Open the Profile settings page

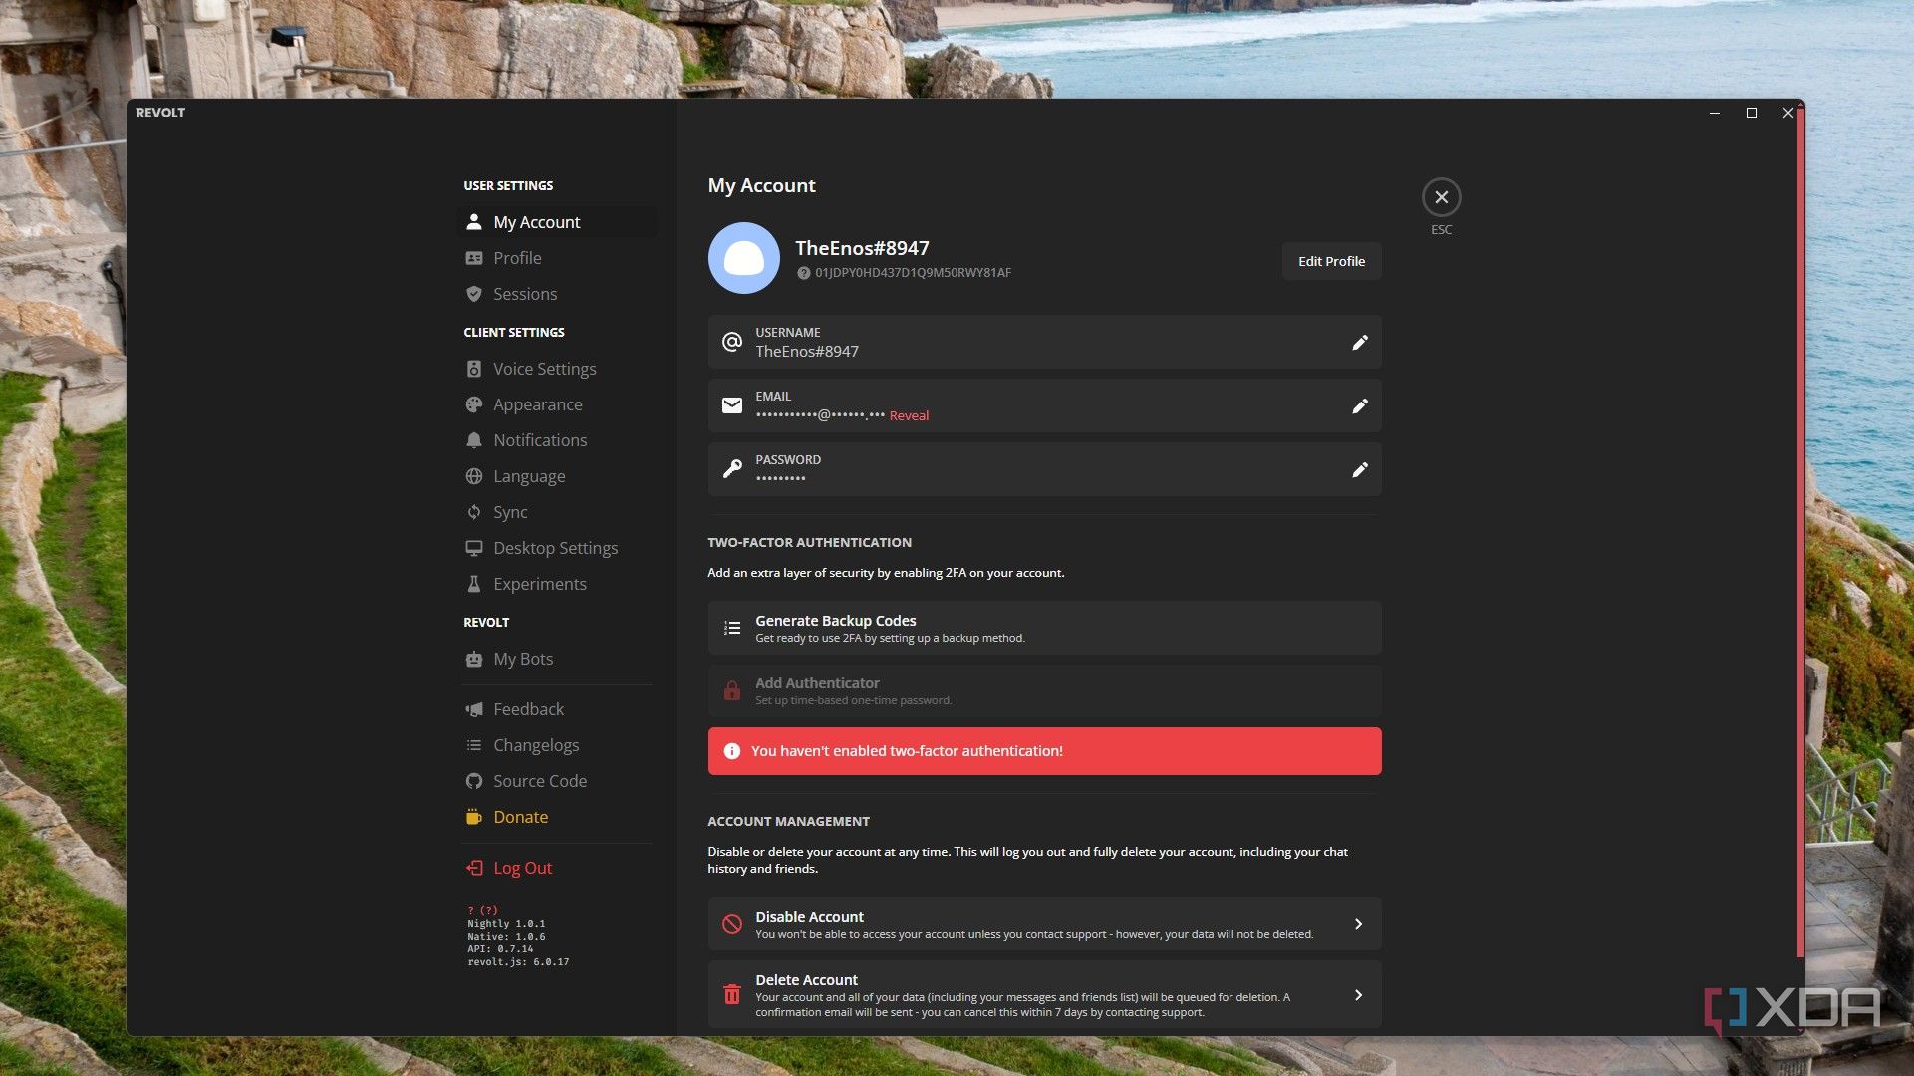pos(557,258)
